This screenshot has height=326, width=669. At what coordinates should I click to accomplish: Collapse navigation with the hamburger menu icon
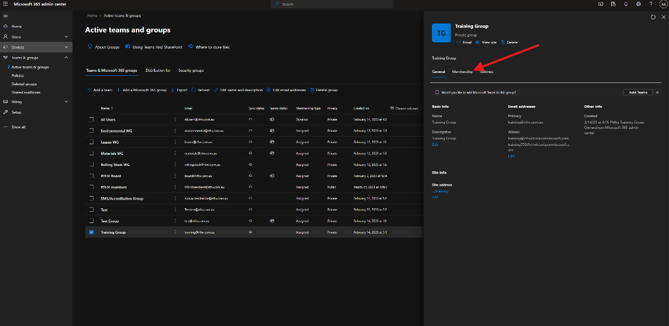[5, 16]
